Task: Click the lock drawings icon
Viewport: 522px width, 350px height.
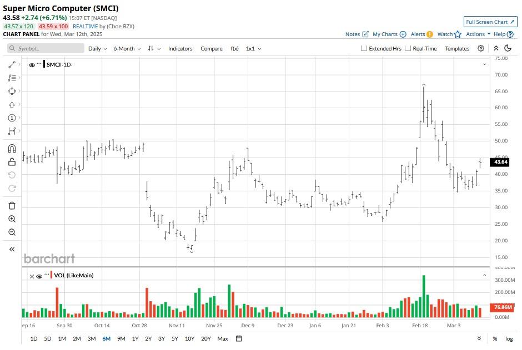Action: coord(12,162)
